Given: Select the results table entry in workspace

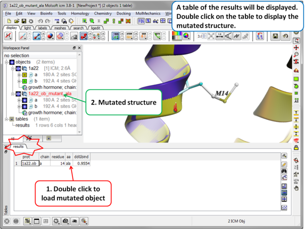Looking at the screenshot, I should click(22, 125).
